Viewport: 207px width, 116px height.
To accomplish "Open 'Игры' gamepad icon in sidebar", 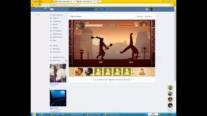I will pyautogui.click(x=51, y=40).
